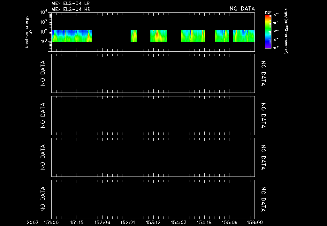
Task: Click the 10^-7 color bar scale label
Action: tap(276, 48)
